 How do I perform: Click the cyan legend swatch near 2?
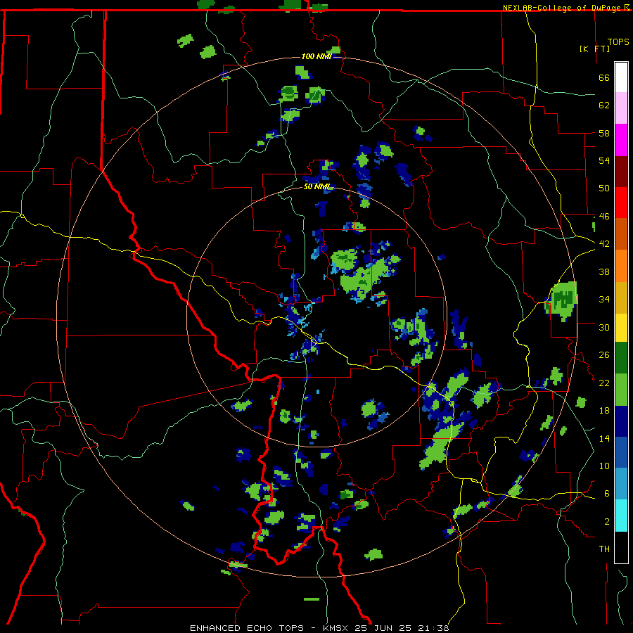tap(621, 516)
